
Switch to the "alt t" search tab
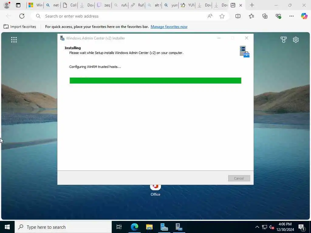pyautogui.click(x=154, y=5)
